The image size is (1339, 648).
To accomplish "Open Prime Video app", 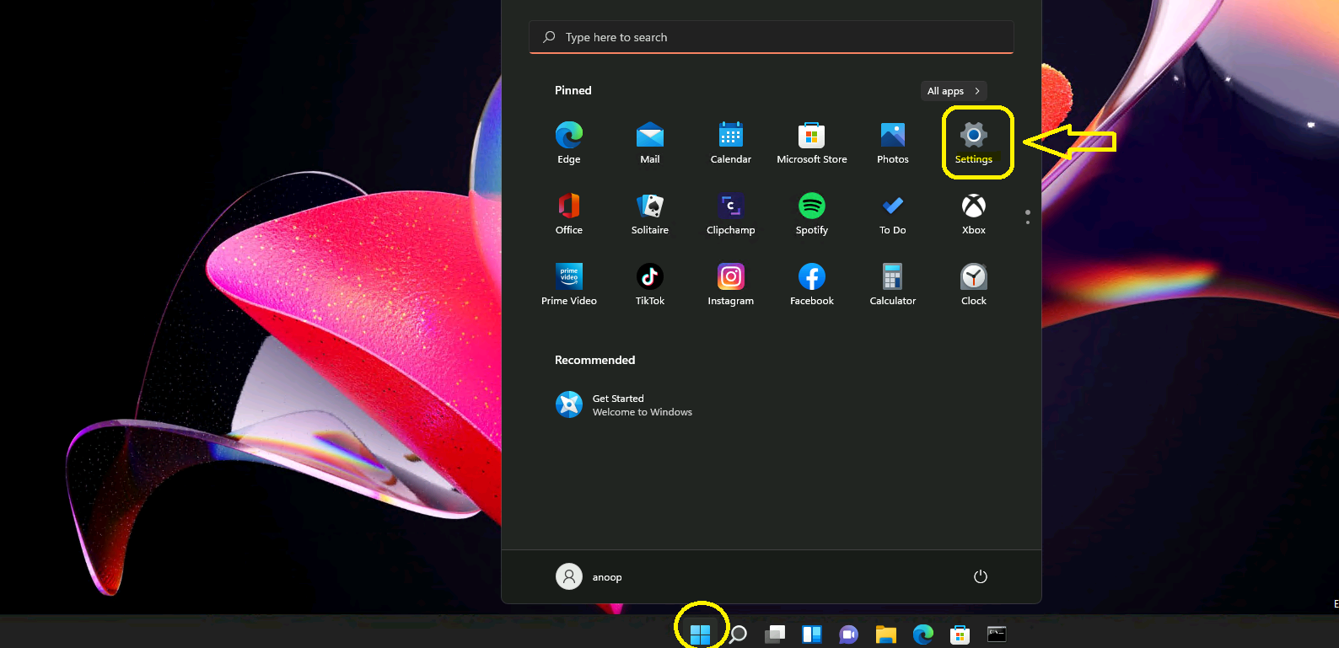I will tap(569, 285).
